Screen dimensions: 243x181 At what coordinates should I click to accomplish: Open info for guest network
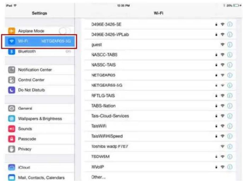click(230, 45)
